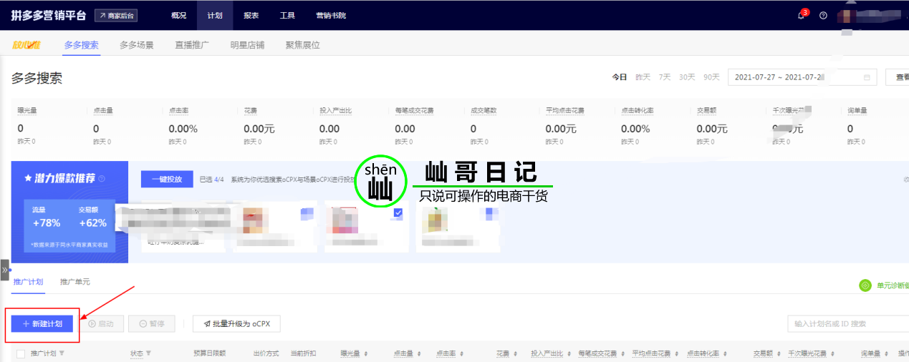Viewport: 909px width, 362px height.
Task: Switch to the 多多场景 tab
Action: tap(136, 44)
